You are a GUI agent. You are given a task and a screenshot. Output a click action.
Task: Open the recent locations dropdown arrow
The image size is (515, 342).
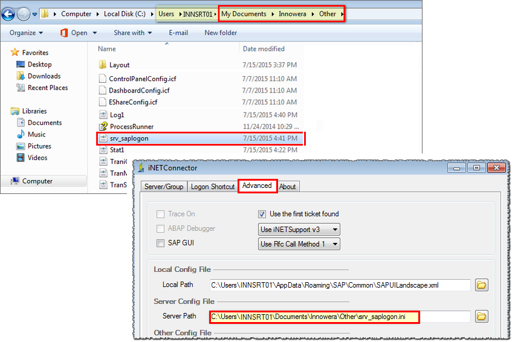click(x=34, y=14)
